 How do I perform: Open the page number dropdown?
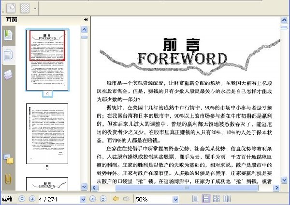(x=83, y=199)
